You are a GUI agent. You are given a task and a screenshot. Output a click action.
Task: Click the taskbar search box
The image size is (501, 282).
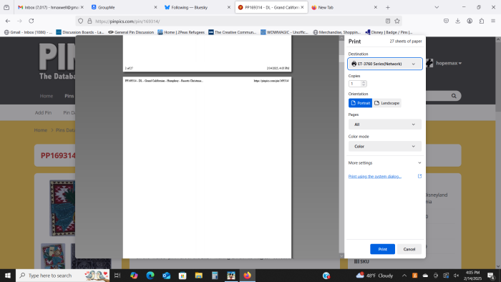point(63,276)
